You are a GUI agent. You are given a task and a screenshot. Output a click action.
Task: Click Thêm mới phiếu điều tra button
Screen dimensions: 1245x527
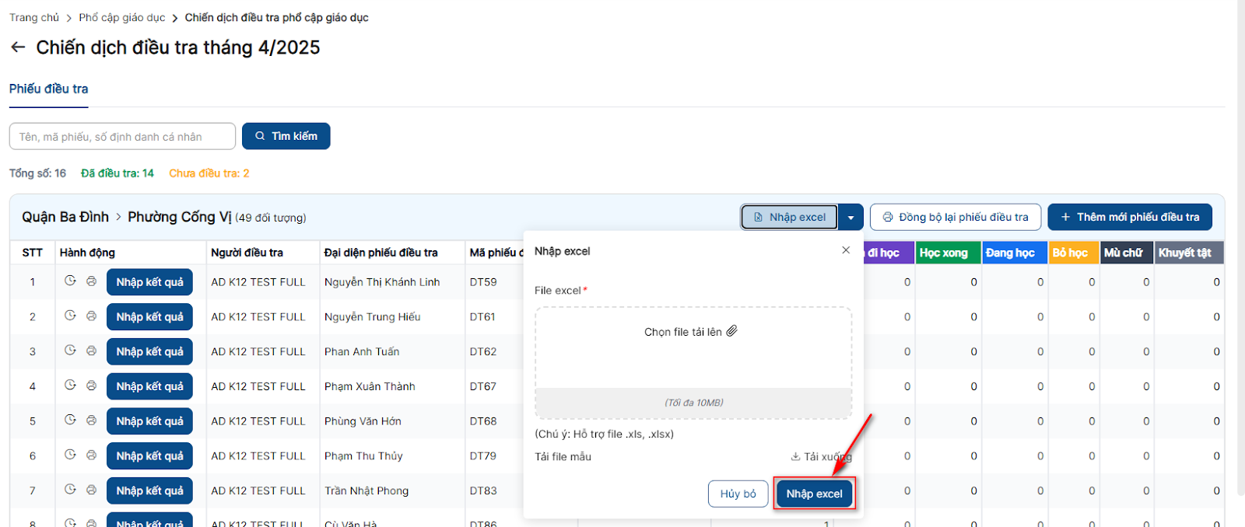pos(1129,217)
